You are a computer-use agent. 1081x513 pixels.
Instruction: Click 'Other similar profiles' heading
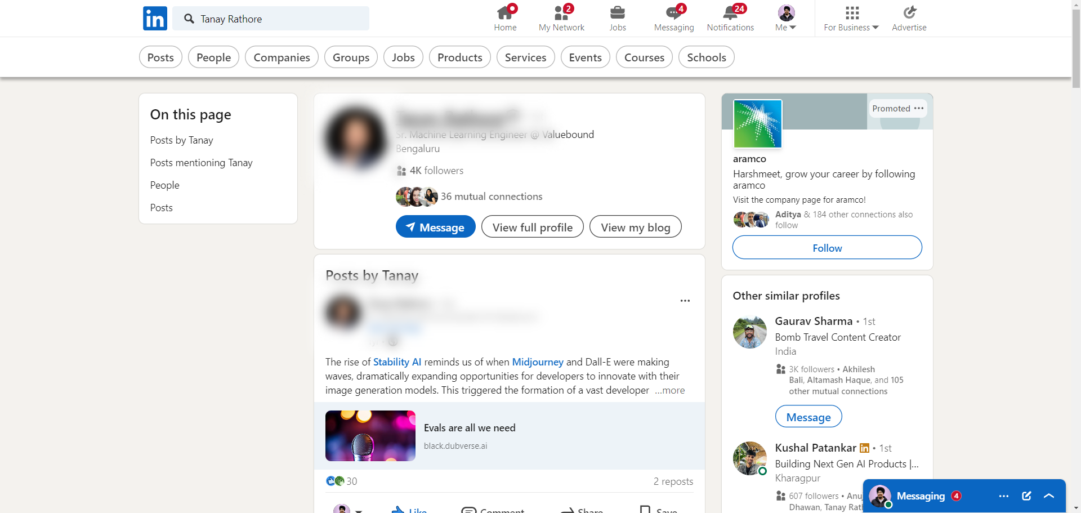coord(786,296)
